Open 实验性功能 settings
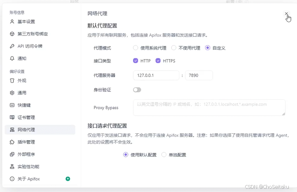 tap(40, 167)
